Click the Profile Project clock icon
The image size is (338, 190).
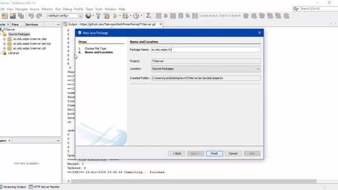pyautogui.click(x=136, y=16)
